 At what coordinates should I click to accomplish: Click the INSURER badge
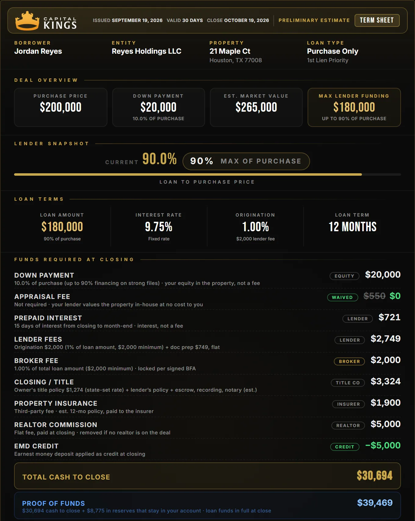(x=348, y=404)
